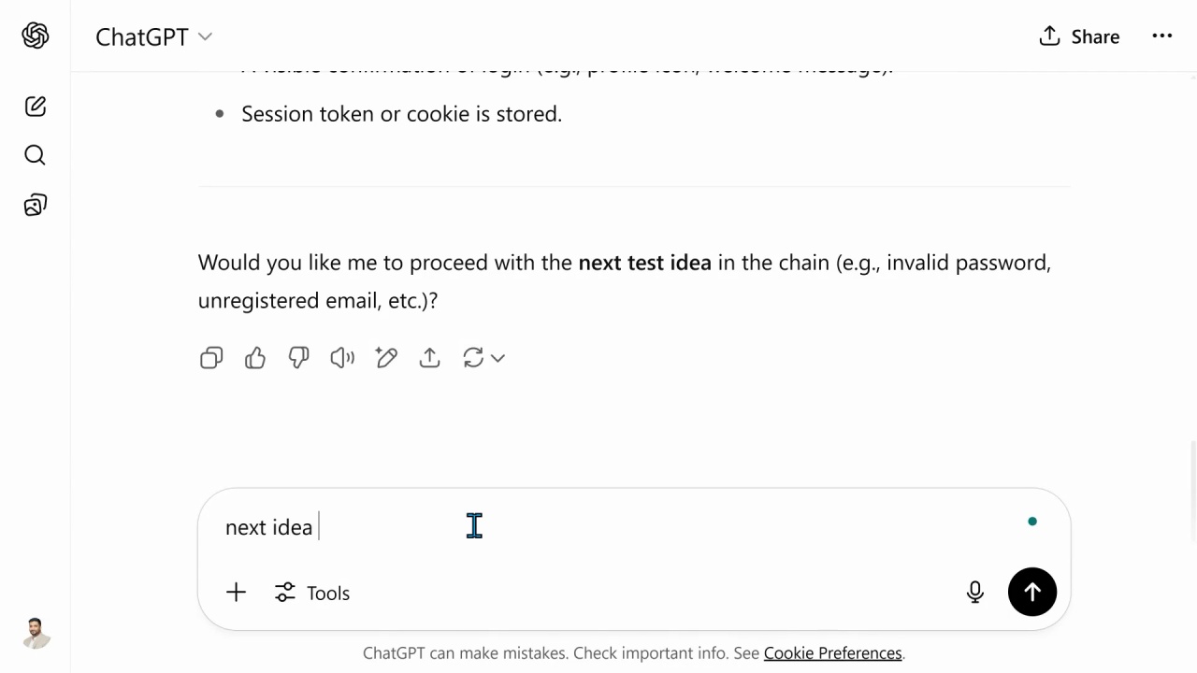Like the response with thumbs up
Image resolution: width=1197 pixels, height=673 pixels.
pos(255,358)
